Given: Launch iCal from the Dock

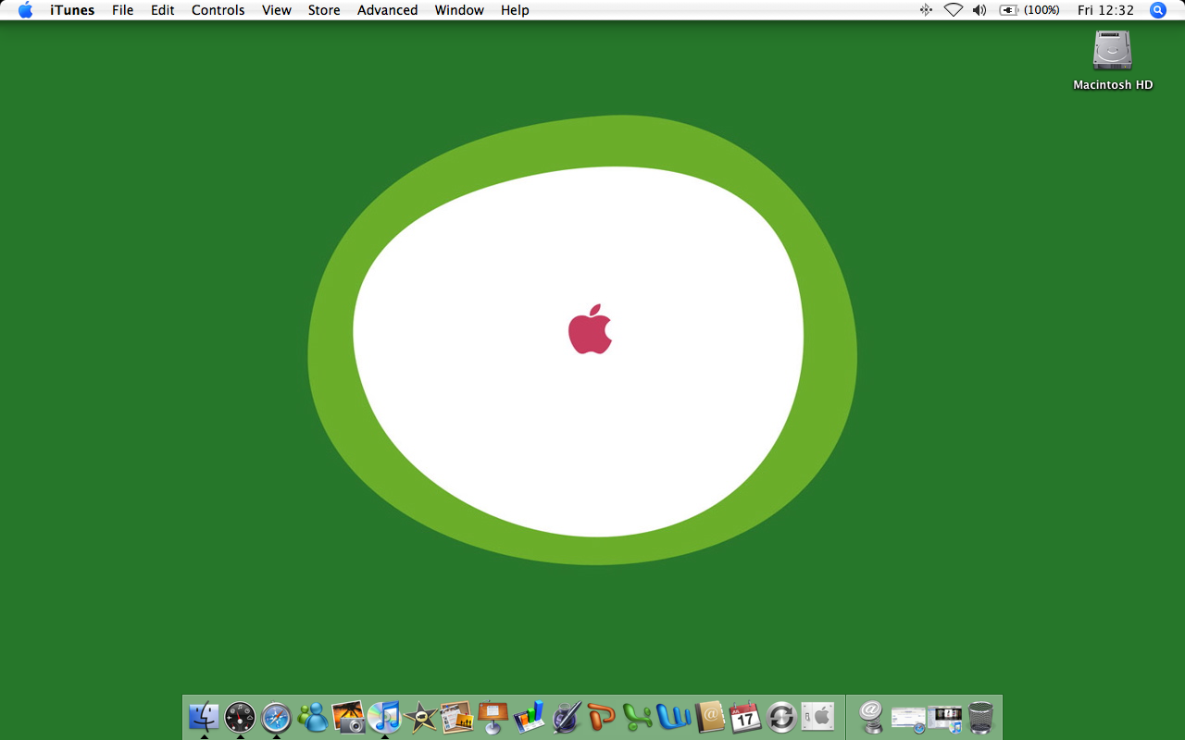Looking at the screenshot, I should 745,717.
